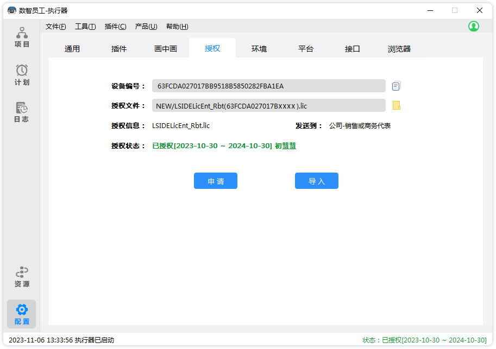The width and height of the screenshot is (496, 349).
Task: Switch to the 画中画 tab
Action: pos(166,49)
